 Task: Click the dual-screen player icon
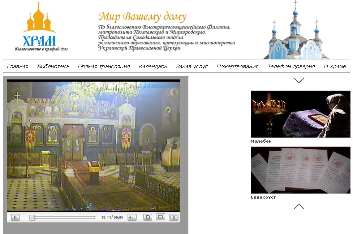pos(174,217)
